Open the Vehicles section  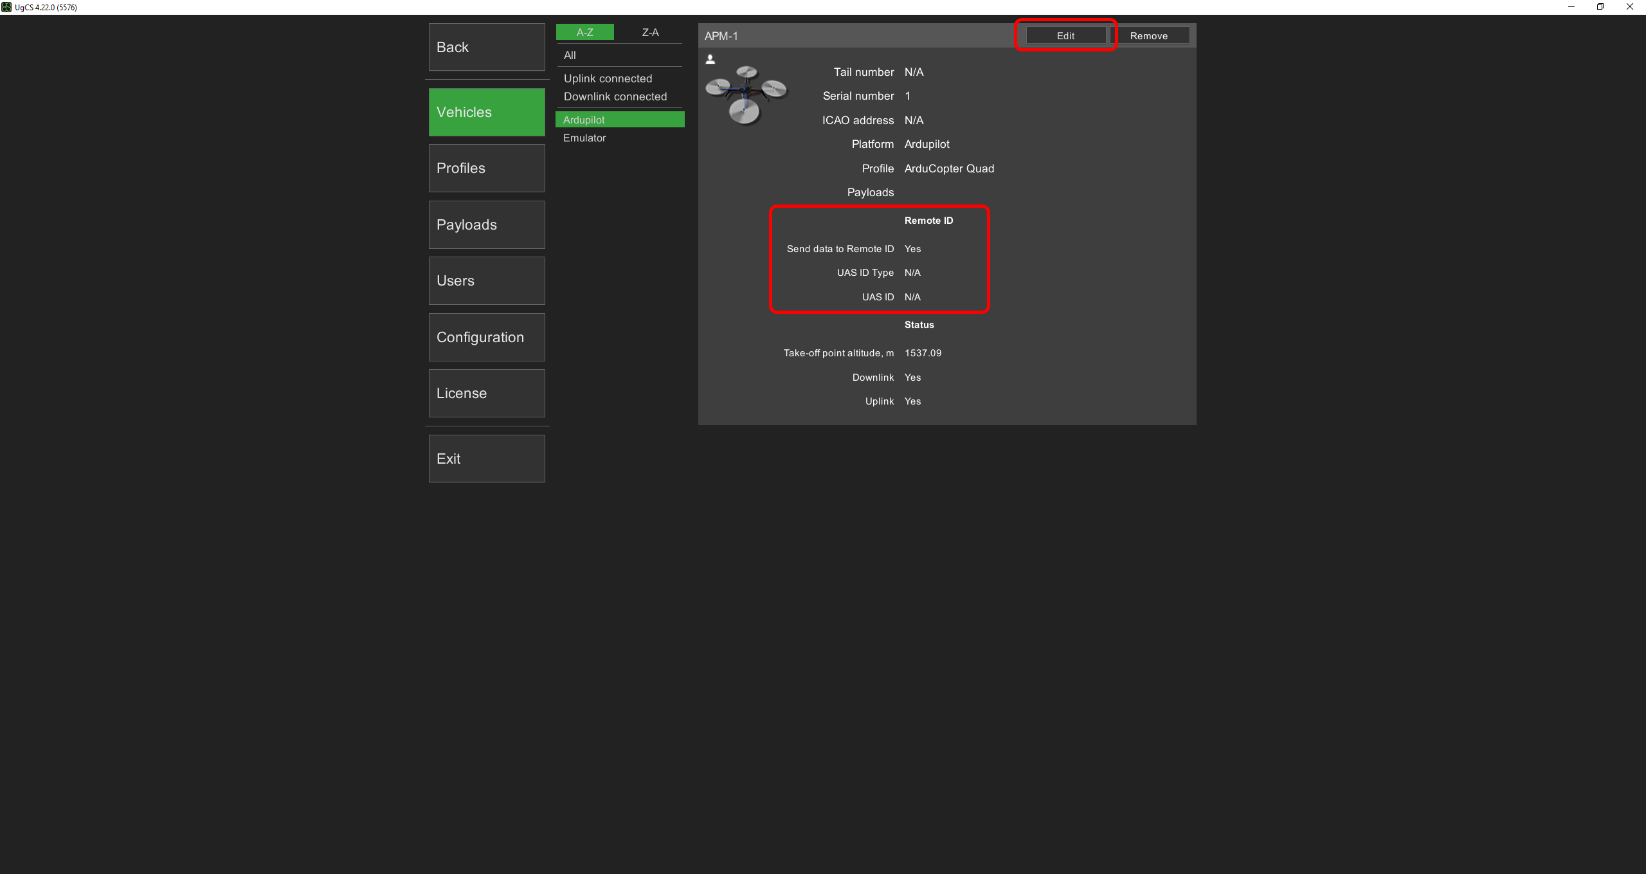[x=486, y=112]
